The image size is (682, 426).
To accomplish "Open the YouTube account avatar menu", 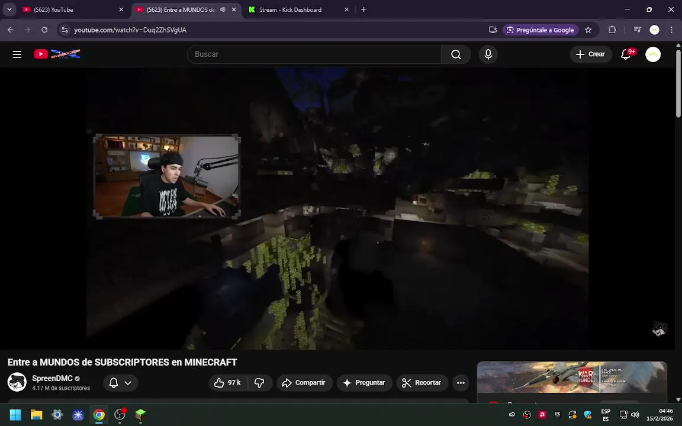I will click(652, 54).
